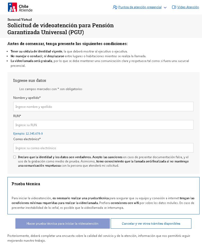Screen dimensions: 202x248
Task: Click the Nombre y apellido* label
Action: tap(27, 98)
